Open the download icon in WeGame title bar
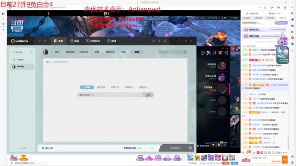The height and width of the screenshot is (166, 296). (159, 41)
